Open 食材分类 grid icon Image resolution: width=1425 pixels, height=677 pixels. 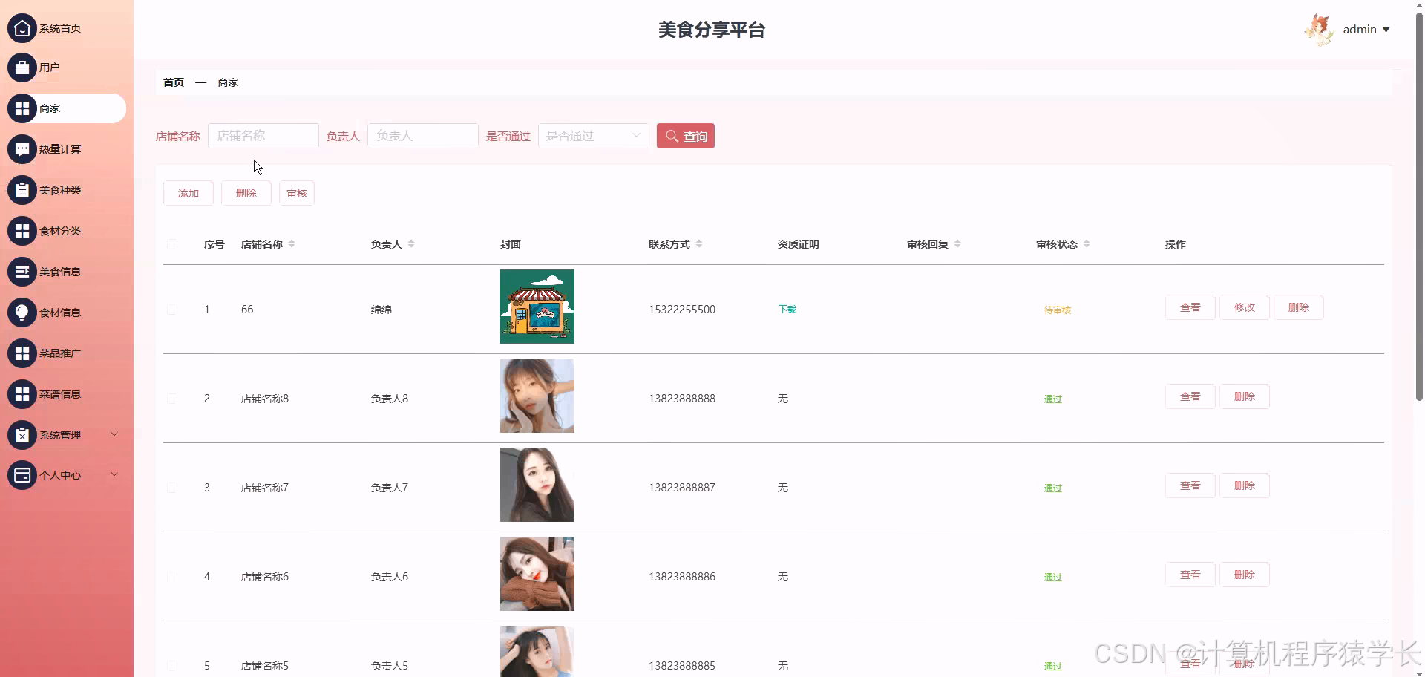point(22,231)
